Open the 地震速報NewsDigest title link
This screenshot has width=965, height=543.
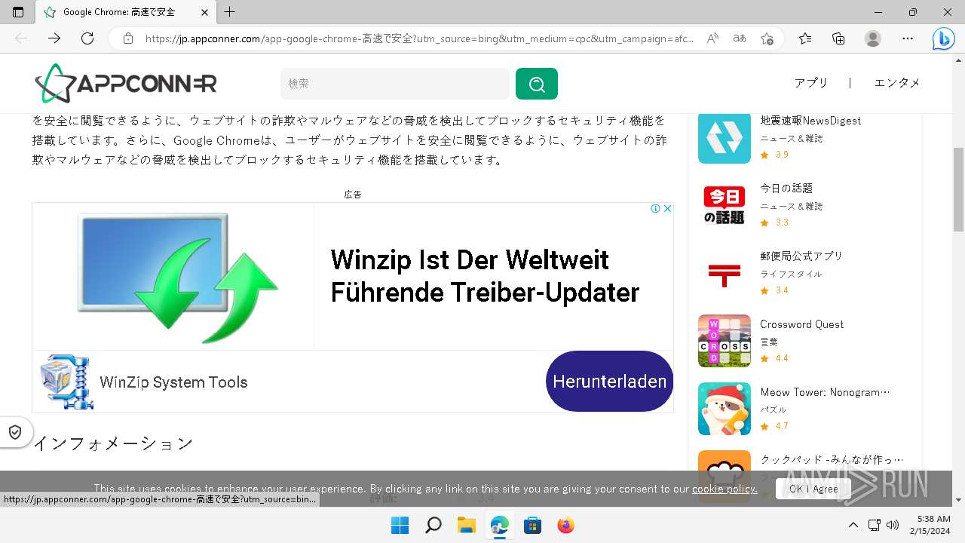[x=810, y=121]
